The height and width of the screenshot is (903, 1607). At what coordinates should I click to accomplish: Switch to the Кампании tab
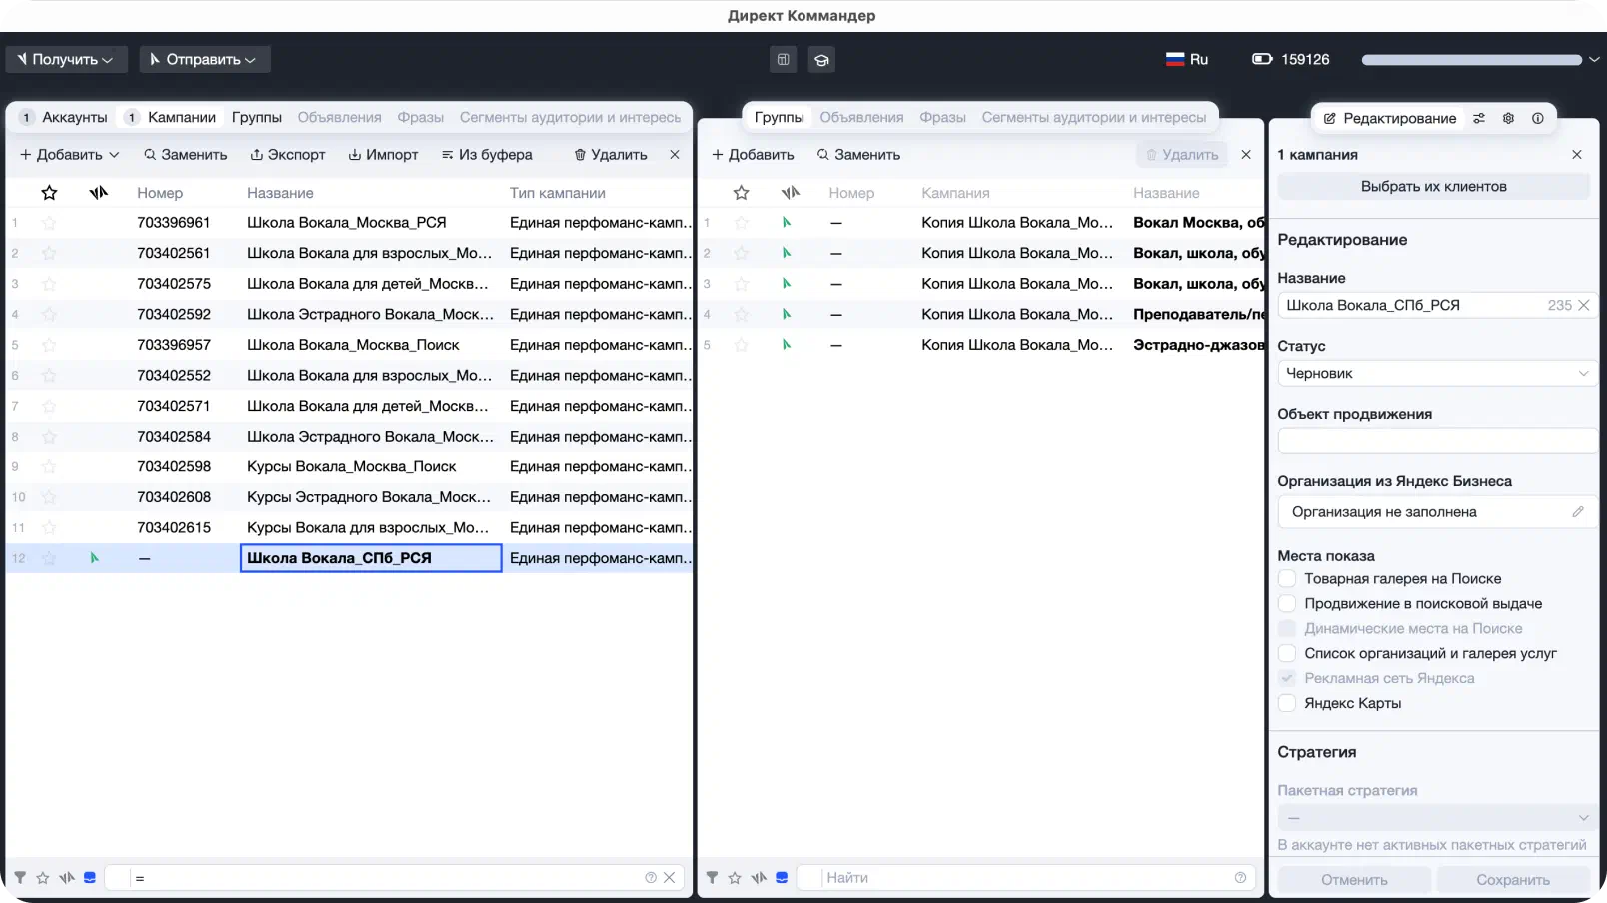[x=170, y=118]
